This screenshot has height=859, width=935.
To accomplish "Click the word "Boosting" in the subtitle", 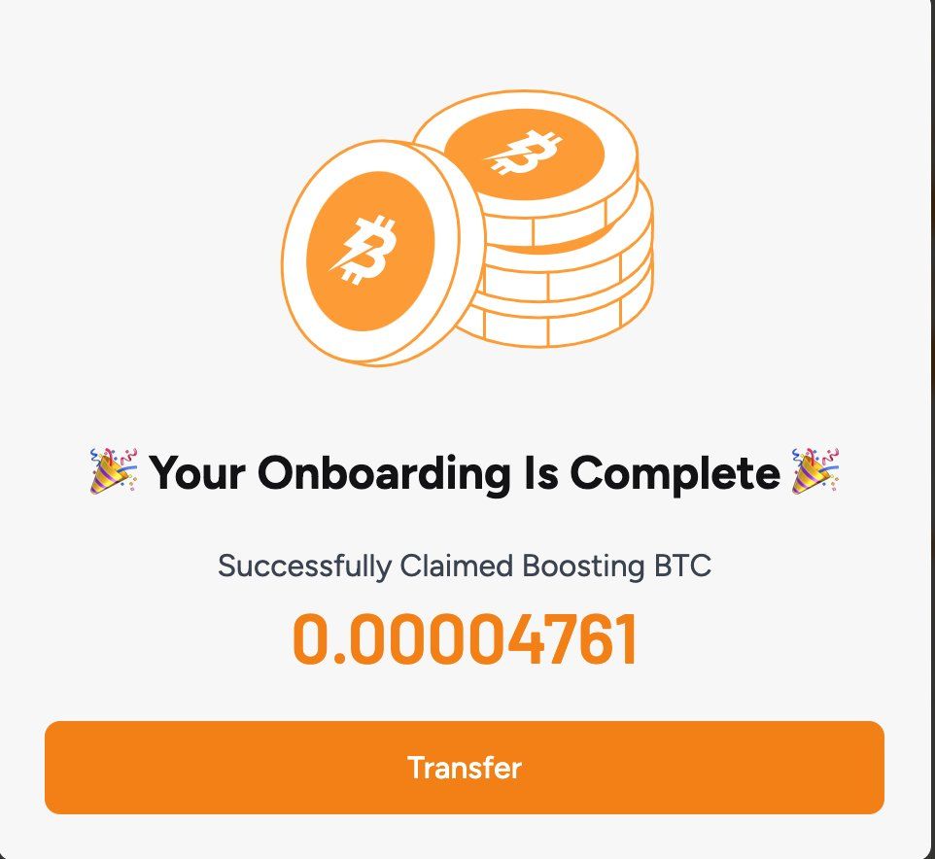I will pos(583,567).
